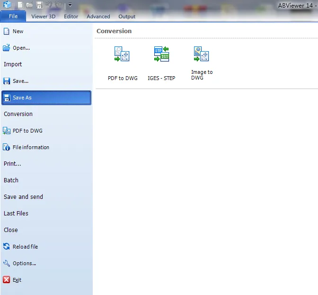Click the floppy disk save icon in title bar
The image size is (318, 295).
(40, 5)
